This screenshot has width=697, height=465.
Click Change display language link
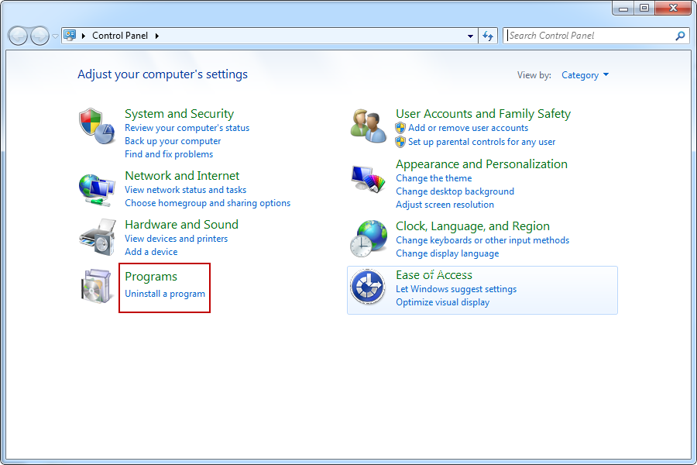tap(447, 253)
